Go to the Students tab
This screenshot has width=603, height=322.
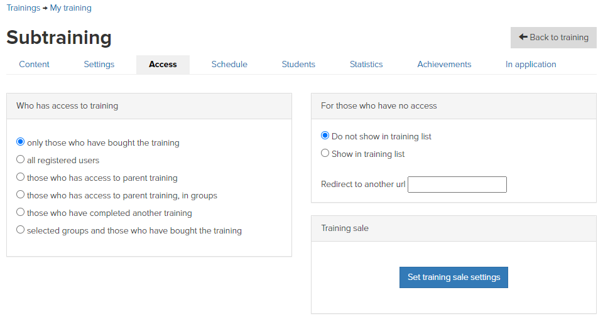[298, 64]
